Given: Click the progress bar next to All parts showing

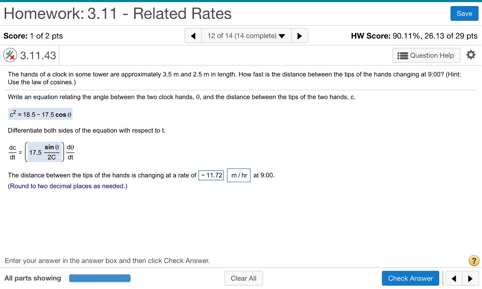Looking at the screenshot, I should tap(99, 278).
